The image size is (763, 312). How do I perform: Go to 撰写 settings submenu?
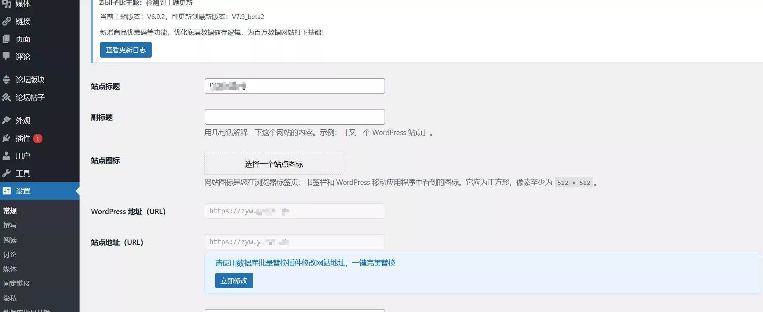click(10, 225)
